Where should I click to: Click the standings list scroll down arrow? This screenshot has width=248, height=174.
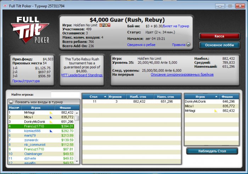point(77,161)
